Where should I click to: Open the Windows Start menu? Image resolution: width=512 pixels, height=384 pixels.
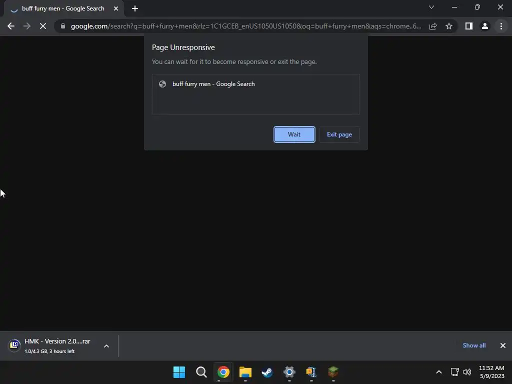[x=179, y=372]
